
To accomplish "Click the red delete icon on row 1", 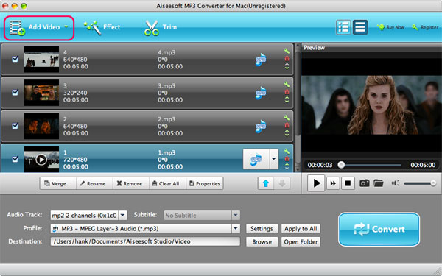I will [287, 159].
